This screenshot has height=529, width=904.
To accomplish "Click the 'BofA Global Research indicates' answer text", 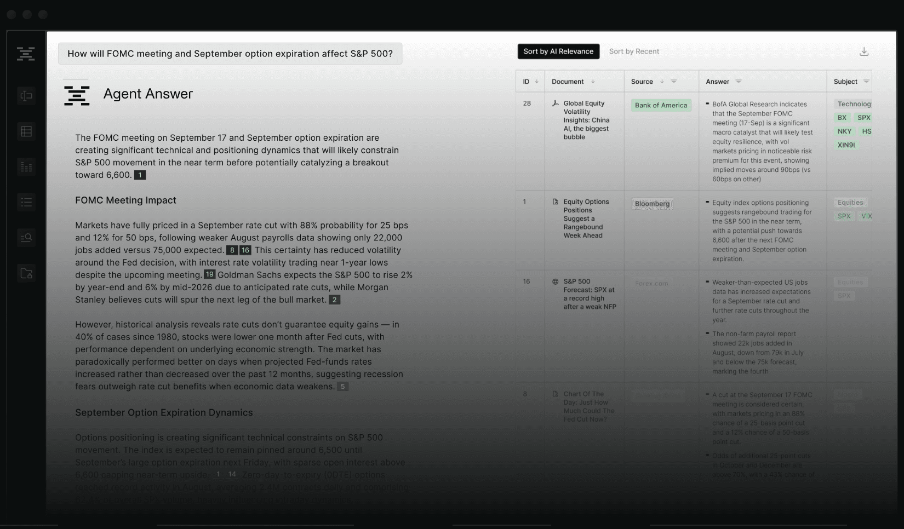I will (763, 142).
